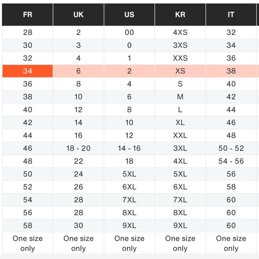Click the FR One size only cell
This screenshot has width=259, height=259.
tap(28, 243)
